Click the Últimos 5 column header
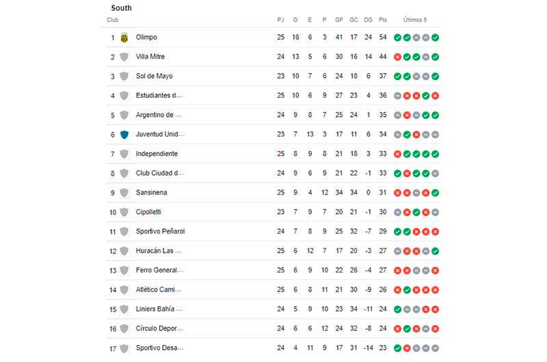Screen dimensions: 547x362 click(415, 20)
